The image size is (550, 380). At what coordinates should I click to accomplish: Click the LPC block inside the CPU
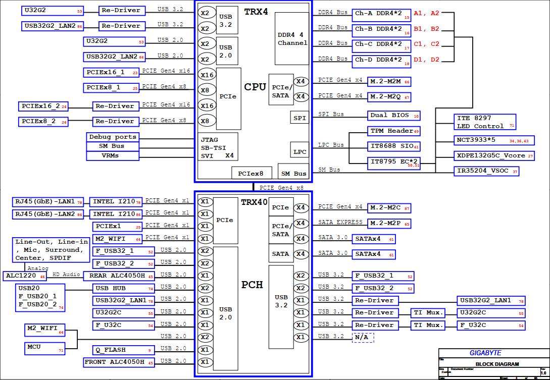pos(299,150)
